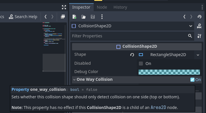Click the Debug Color label
Image resolution: width=206 pixels, height=113 pixels.
(x=86, y=72)
